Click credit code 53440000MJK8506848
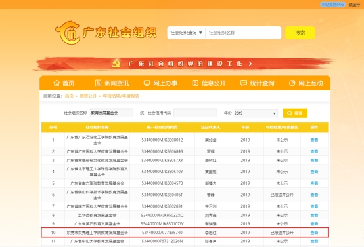The height and width of the screenshot is (247, 364). tap(162, 151)
